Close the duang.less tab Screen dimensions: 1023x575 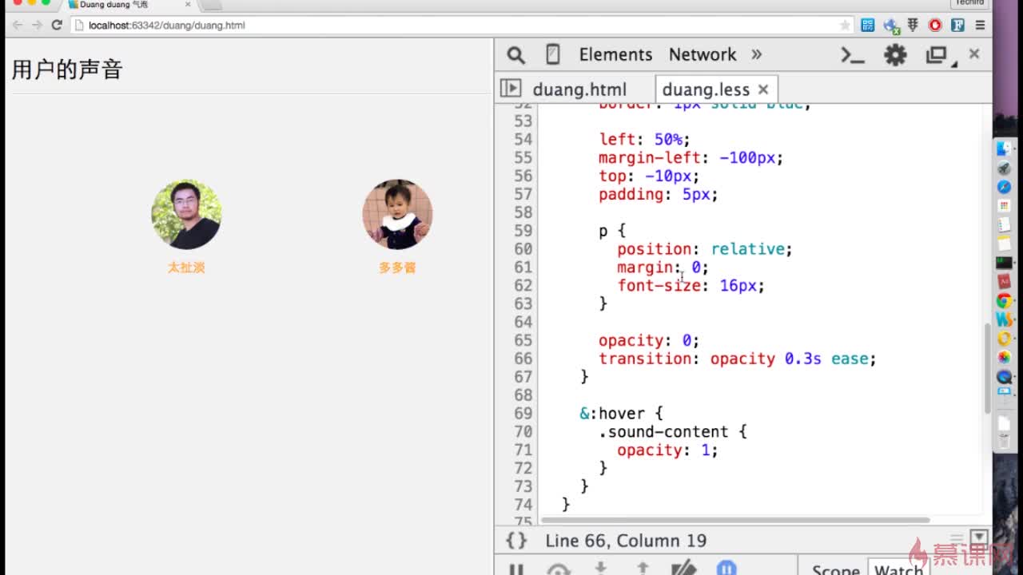[x=763, y=89]
